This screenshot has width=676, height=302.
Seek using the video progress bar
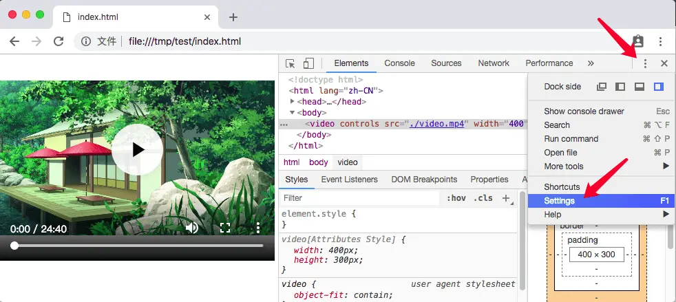137,246
